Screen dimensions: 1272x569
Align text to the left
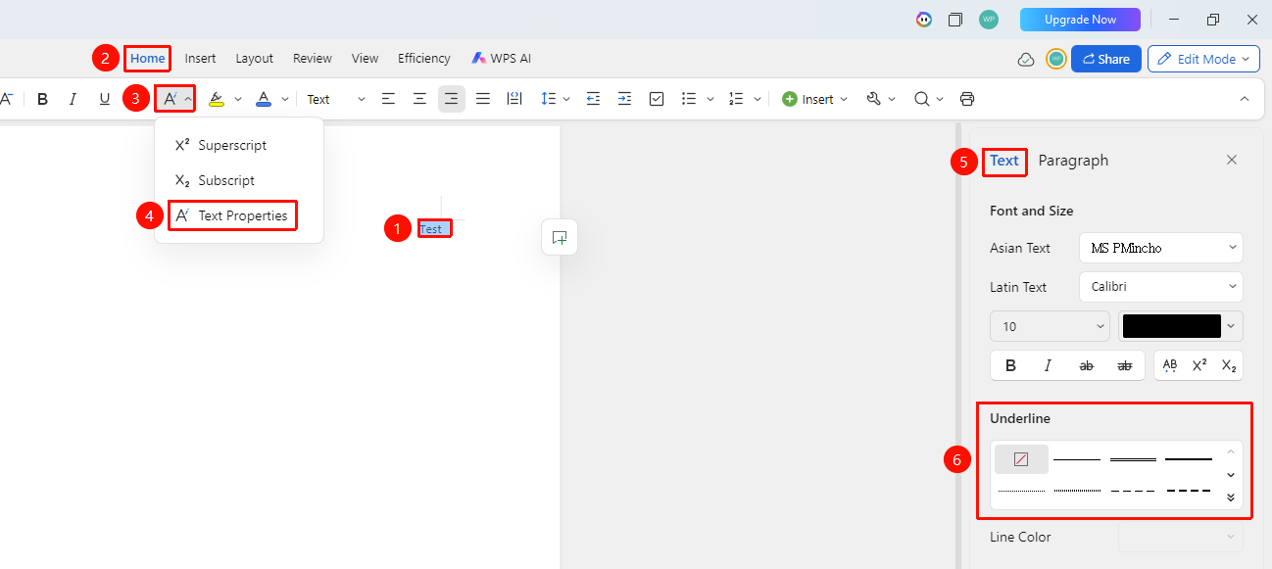[389, 99]
